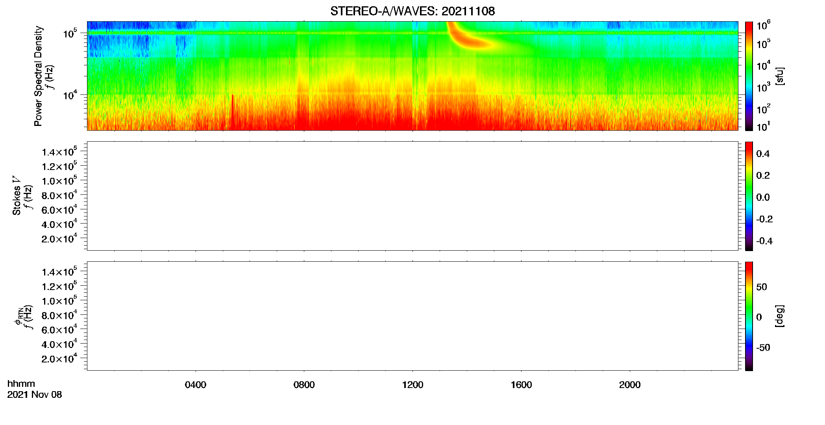
Task: Click the [sfu] colorbar unit label
Action: pyautogui.click(x=780, y=76)
